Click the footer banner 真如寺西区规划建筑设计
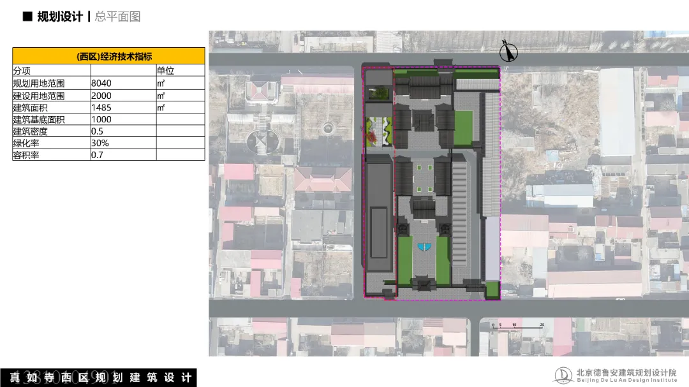 click(x=98, y=378)
